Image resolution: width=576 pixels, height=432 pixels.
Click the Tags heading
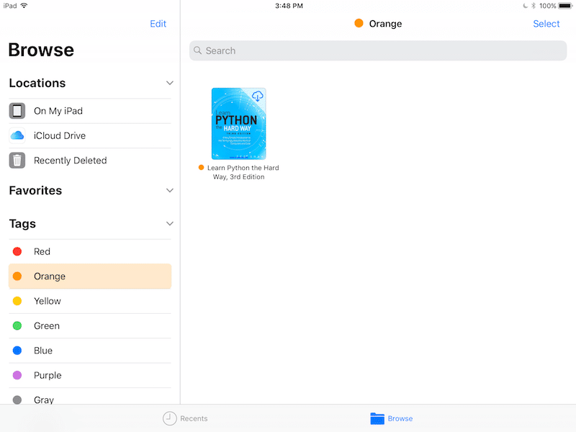coord(22,224)
